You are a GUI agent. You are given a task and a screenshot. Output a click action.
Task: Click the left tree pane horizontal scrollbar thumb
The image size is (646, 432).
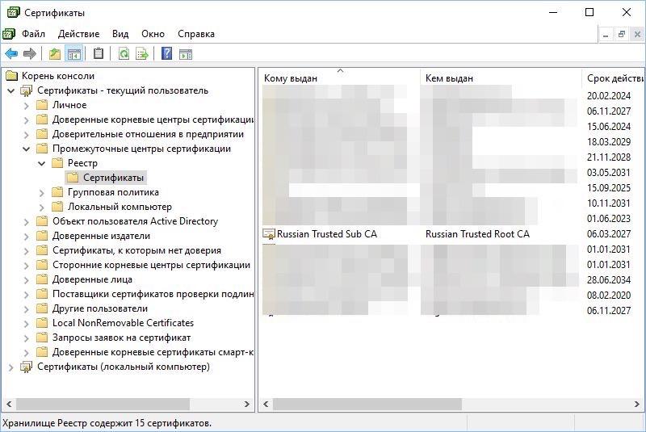pyautogui.click(x=103, y=404)
